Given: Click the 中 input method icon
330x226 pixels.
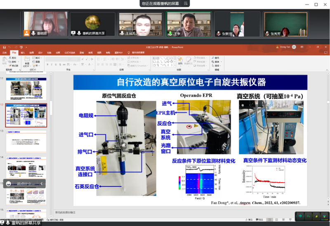Looking at the screenshot, I should point(300,216).
